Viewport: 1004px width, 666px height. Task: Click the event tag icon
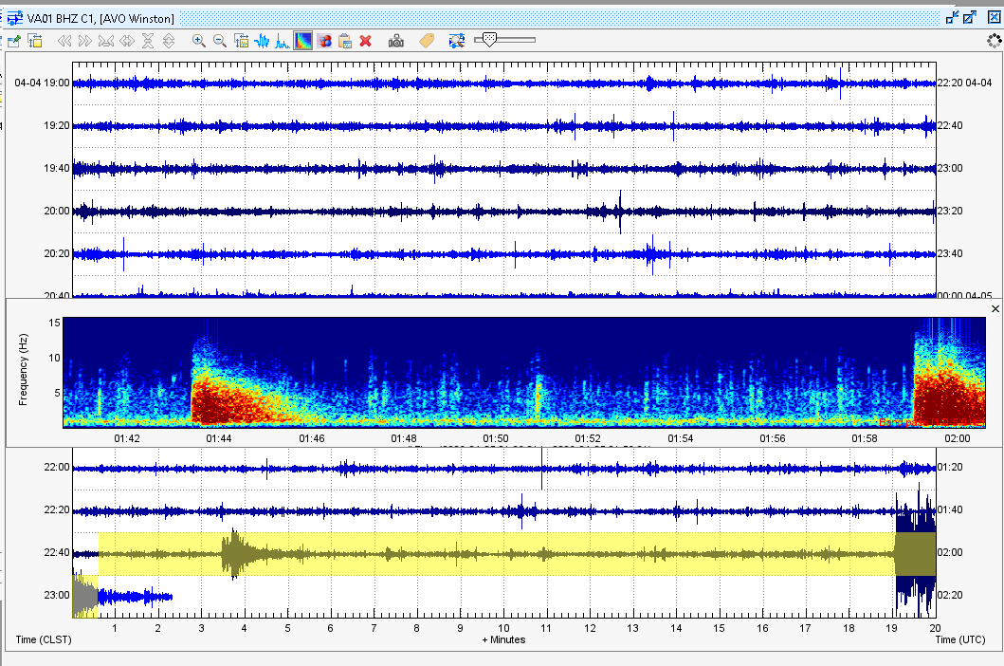pos(427,41)
